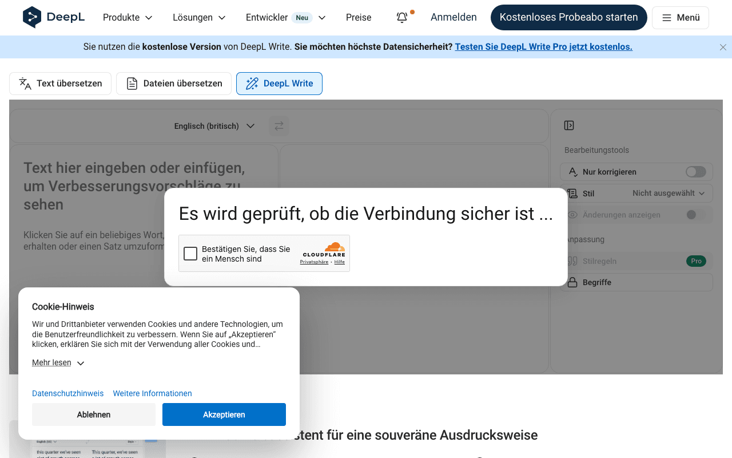Click the Bearbeitungstools heading
732x458 pixels.
596,150
